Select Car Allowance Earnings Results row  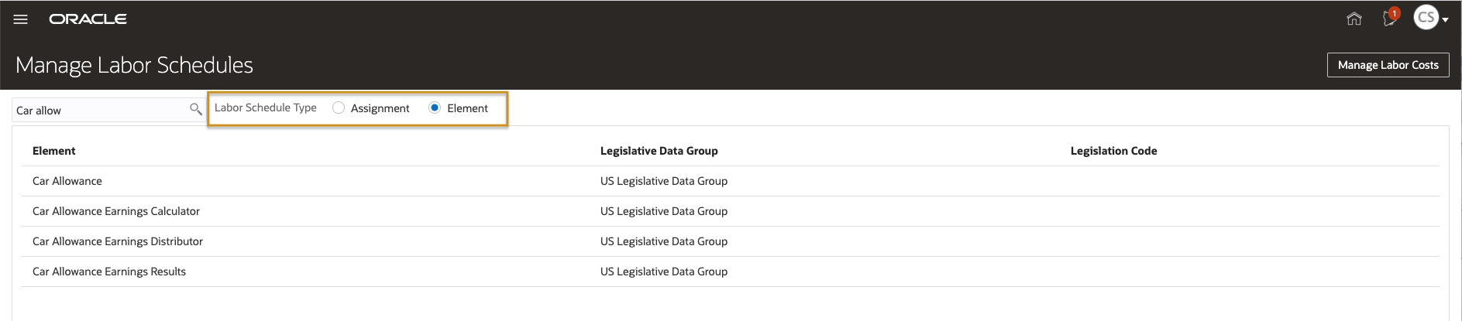[109, 271]
